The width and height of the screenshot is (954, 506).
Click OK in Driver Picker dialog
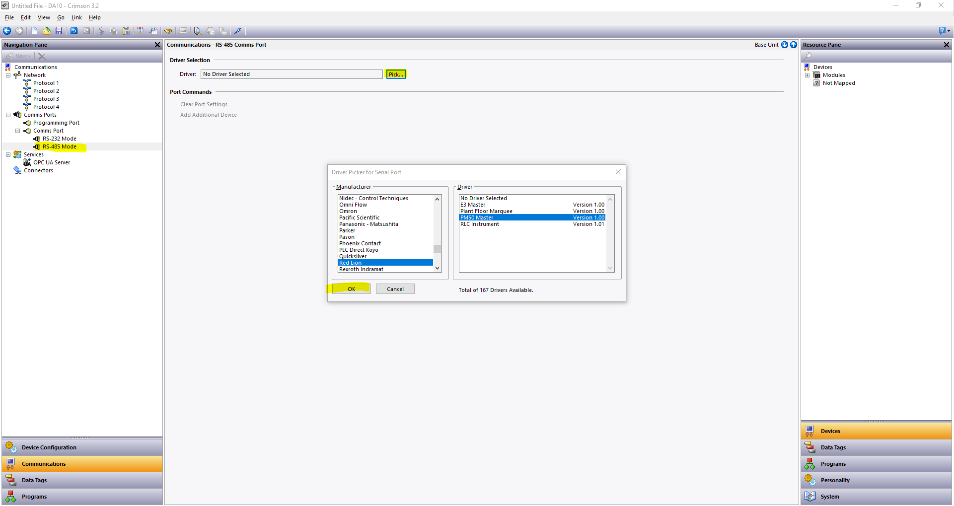(351, 289)
